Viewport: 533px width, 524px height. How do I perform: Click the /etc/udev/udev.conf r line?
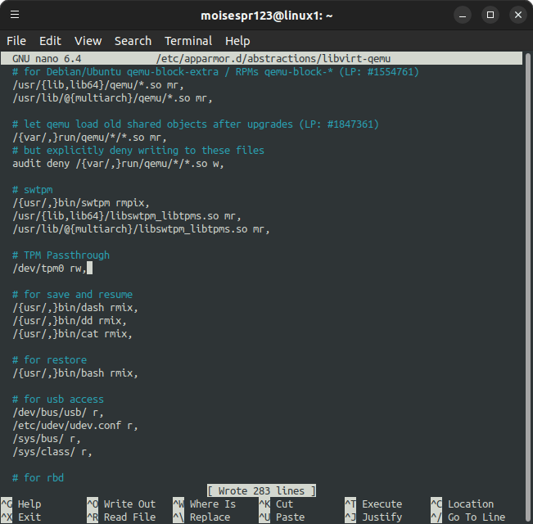coord(75,426)
